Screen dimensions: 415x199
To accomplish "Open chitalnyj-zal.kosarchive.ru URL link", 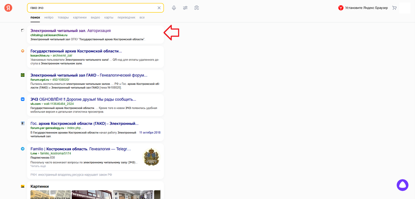I will 49,35.
